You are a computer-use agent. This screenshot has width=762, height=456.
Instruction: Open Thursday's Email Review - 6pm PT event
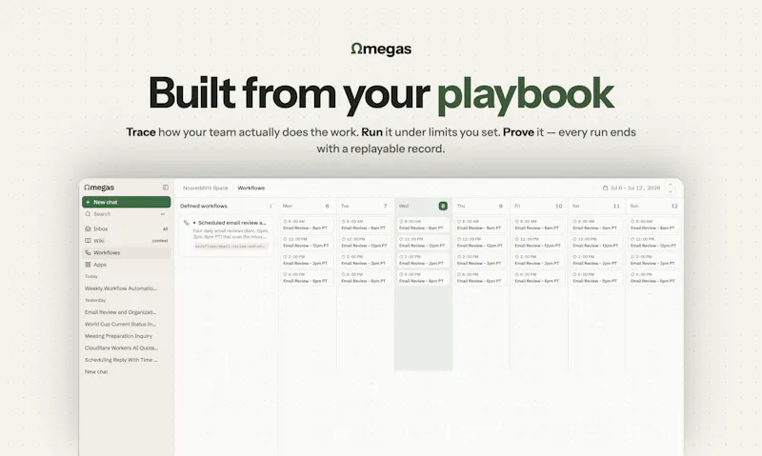tap(481, 278)
